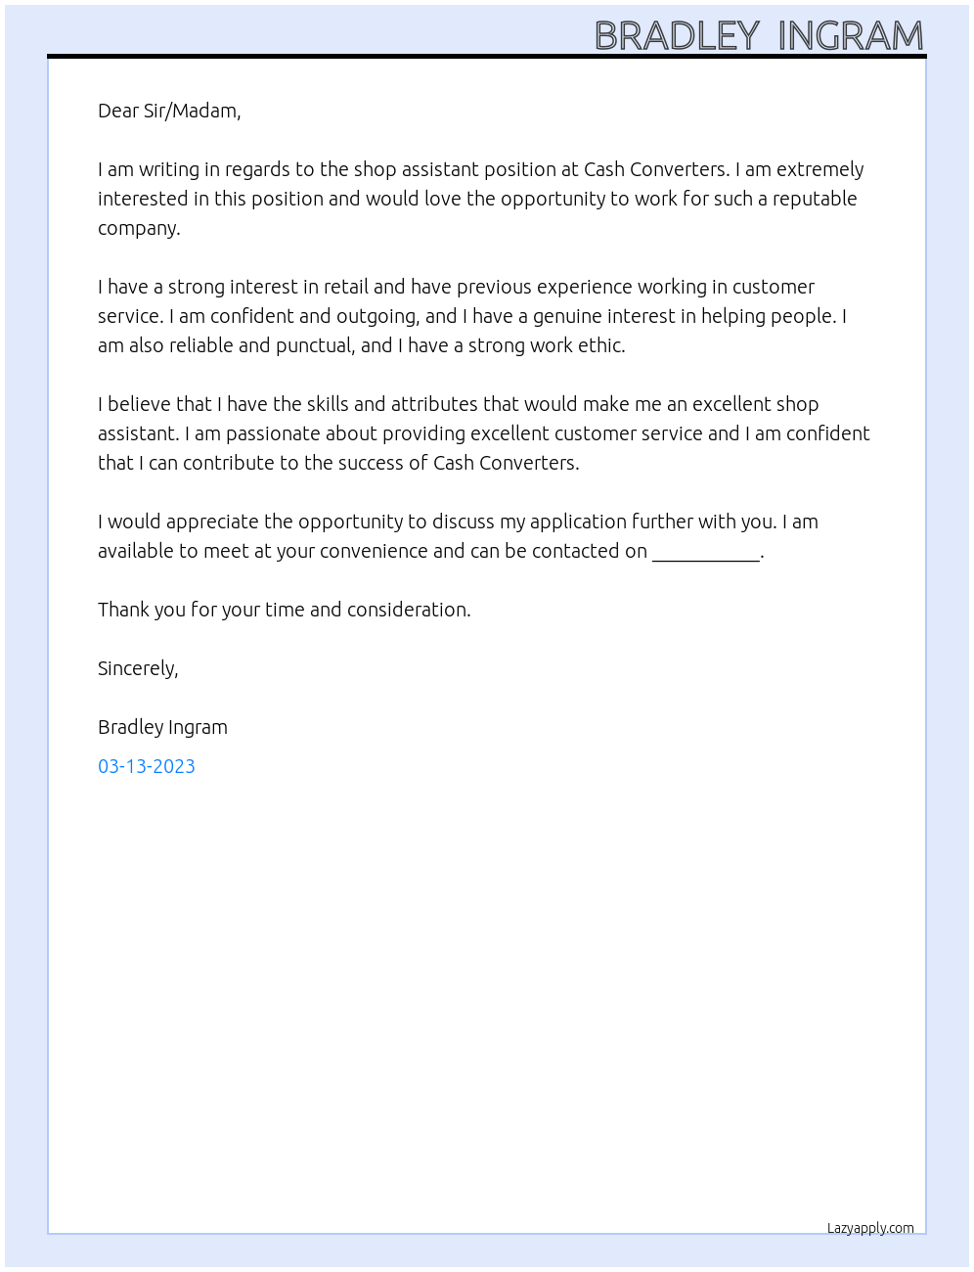Open the Lazyapply.com watermark link
Image resolution: width=974 pixels, height=1272 pixels.
[x=870, y=1228]
